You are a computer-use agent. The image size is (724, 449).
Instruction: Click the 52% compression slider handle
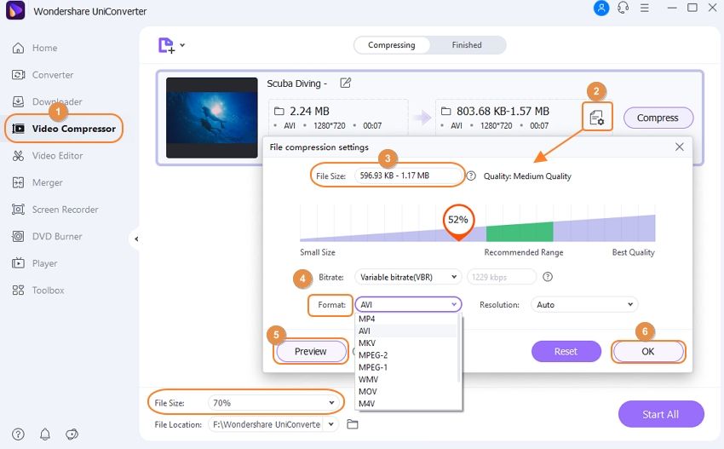(457, 220)
